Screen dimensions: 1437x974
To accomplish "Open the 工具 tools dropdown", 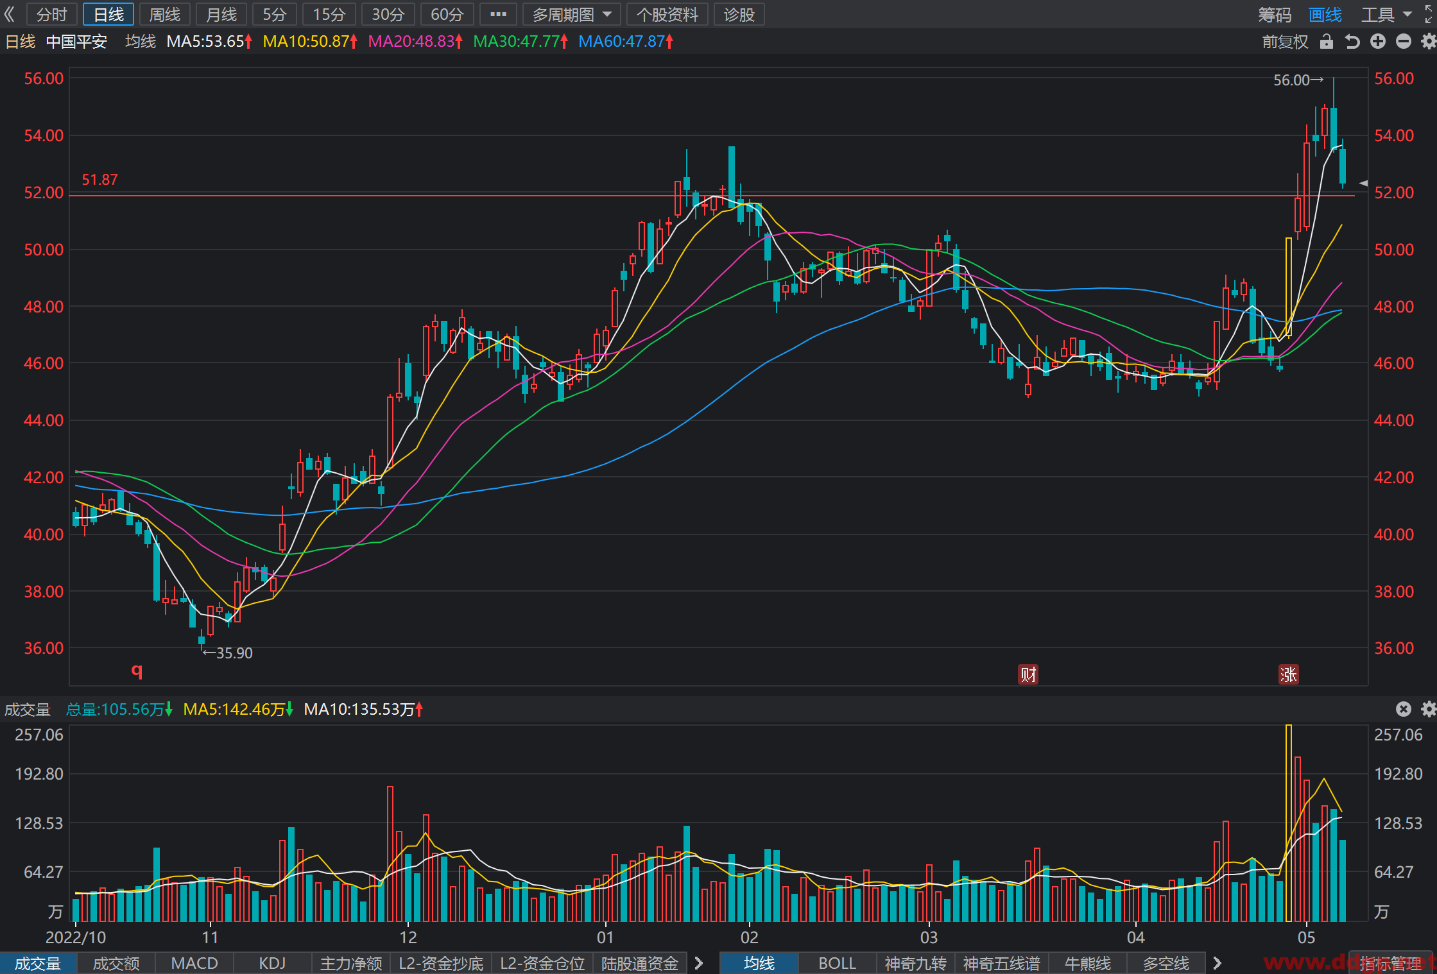I will coord(1387,15).
